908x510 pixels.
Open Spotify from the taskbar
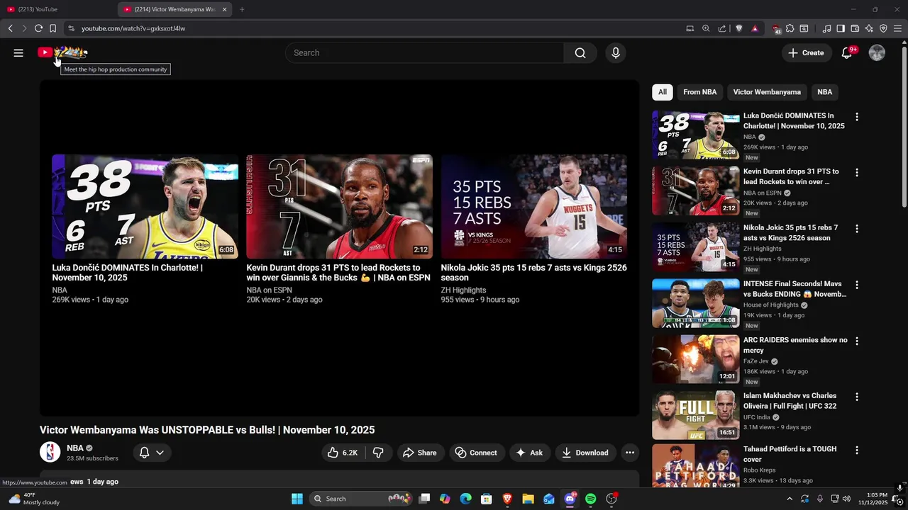click(591, 499)
